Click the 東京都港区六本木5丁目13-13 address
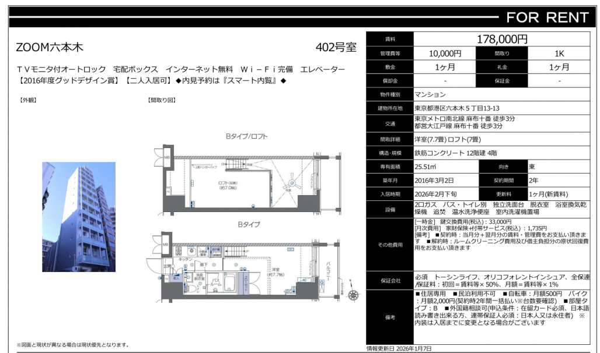 (x=456, y=108)
